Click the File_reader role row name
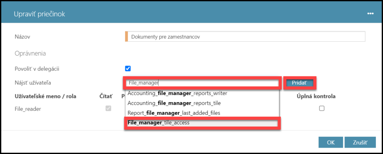383x154 pixels. point(28,109)
